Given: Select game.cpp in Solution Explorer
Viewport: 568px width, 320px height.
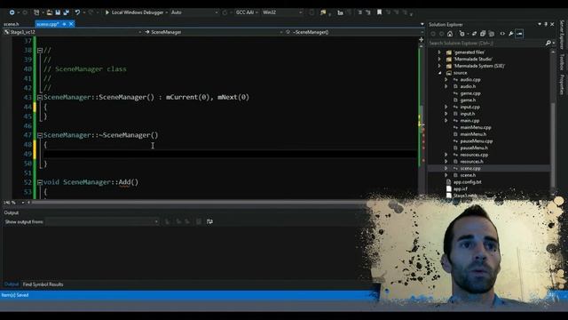Looking at the screenshot, I should click(x=470, y=93).
